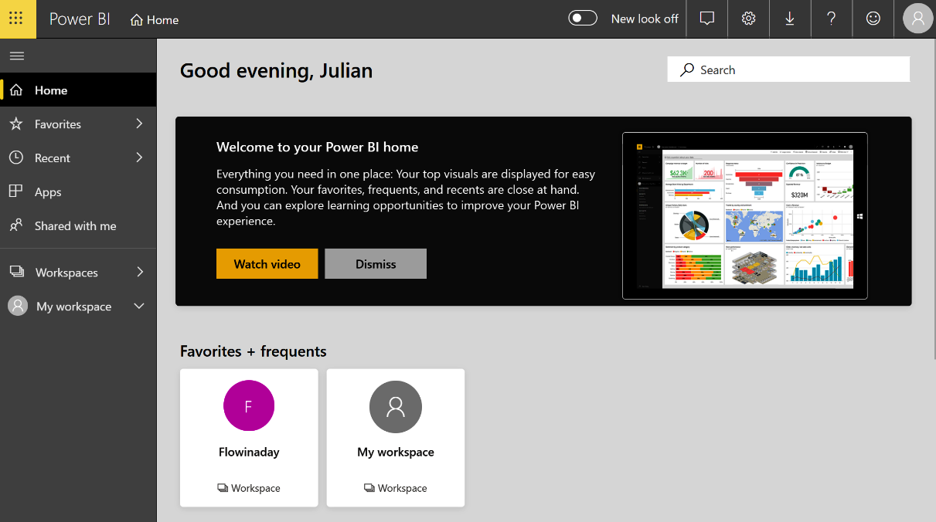Click the Recent clock icon
The height and width of the screenshot is (522, 936).
[x=16, y=158]
